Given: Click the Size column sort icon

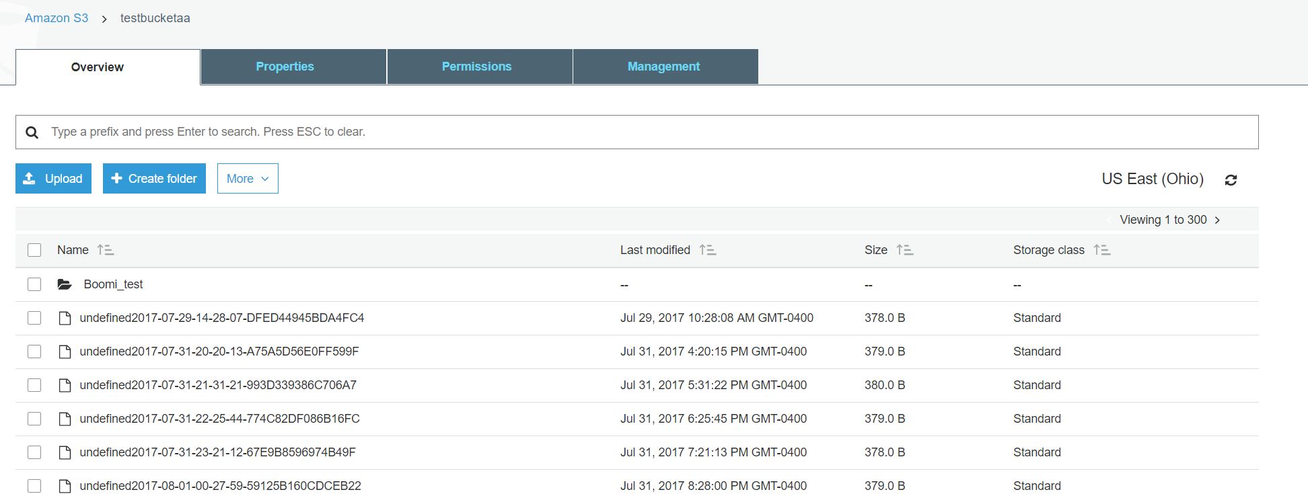Looking at the screenshot, I should click(904, 250).
